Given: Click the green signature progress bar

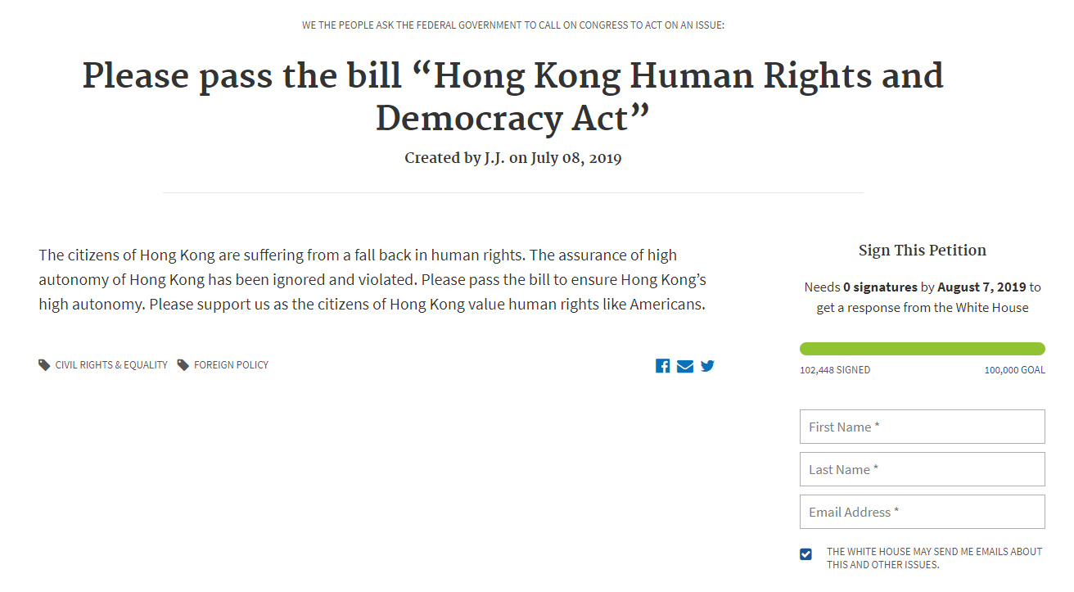Looking at the screenshot, I should tap(922, 349).
